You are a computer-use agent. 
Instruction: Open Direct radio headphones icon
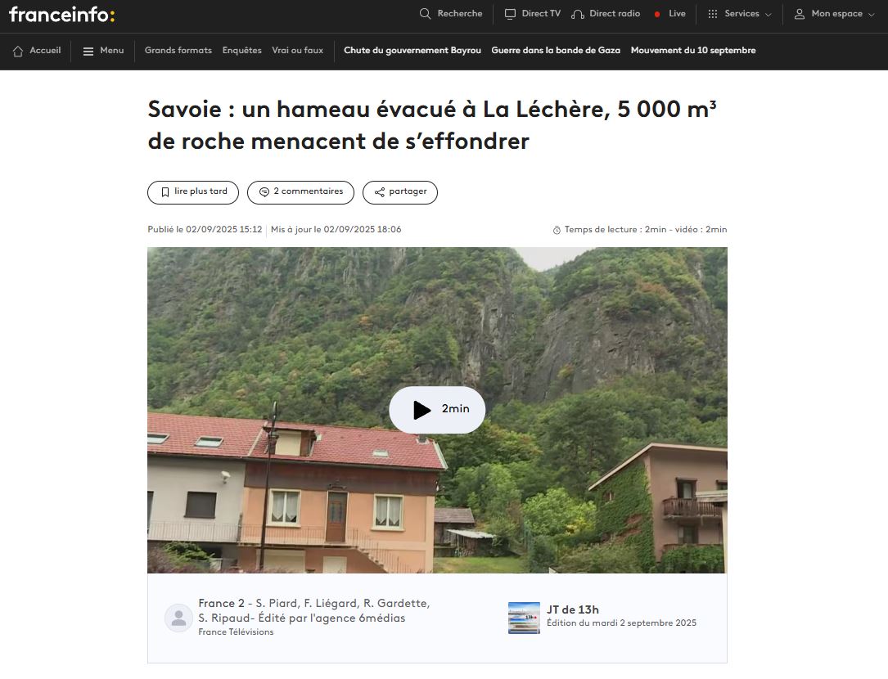coord(578,14)
